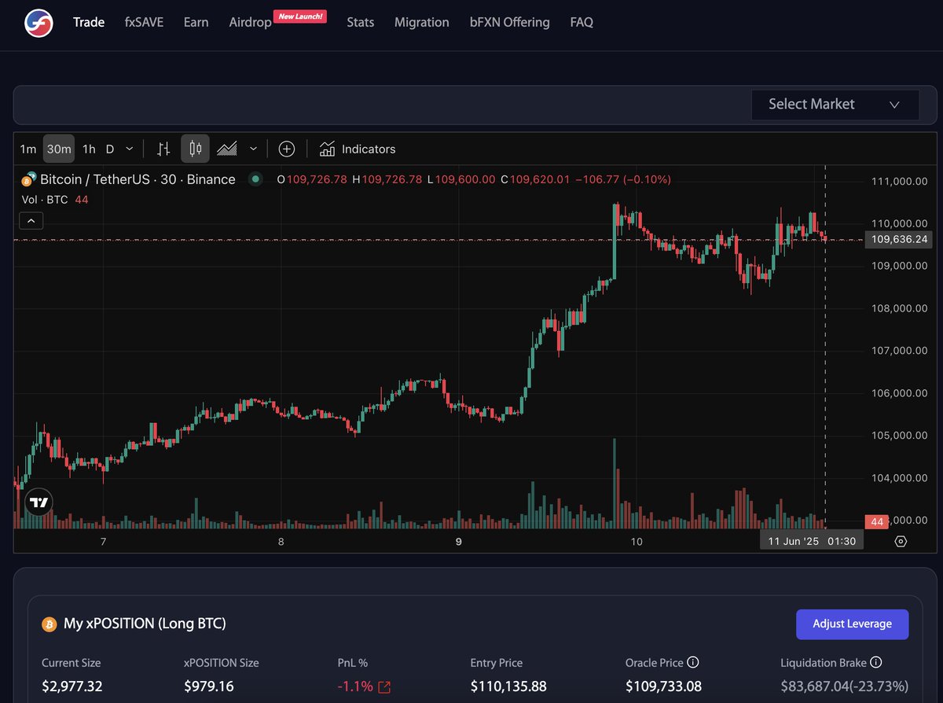Click the f(x) Protocol logo
This screenshot has width=943, height=703.
pyautogui.click(x=39, y=23)
